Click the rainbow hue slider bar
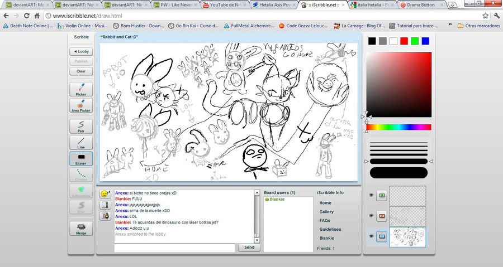Screen dimensions: 503x267 398,127
